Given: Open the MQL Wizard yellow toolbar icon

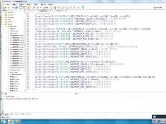Looking at the screenshot, I should pyautogui.click(x=29, y=7).
